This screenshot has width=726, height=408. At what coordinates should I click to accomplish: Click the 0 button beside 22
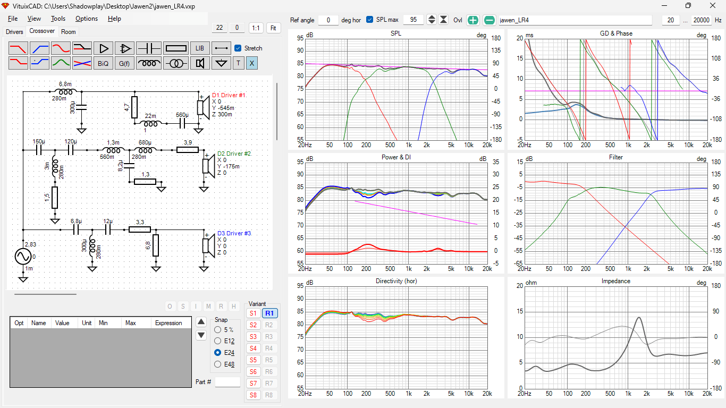coord(237,28)
